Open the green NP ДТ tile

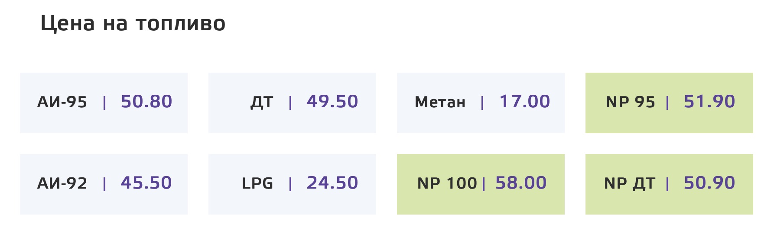669,184
